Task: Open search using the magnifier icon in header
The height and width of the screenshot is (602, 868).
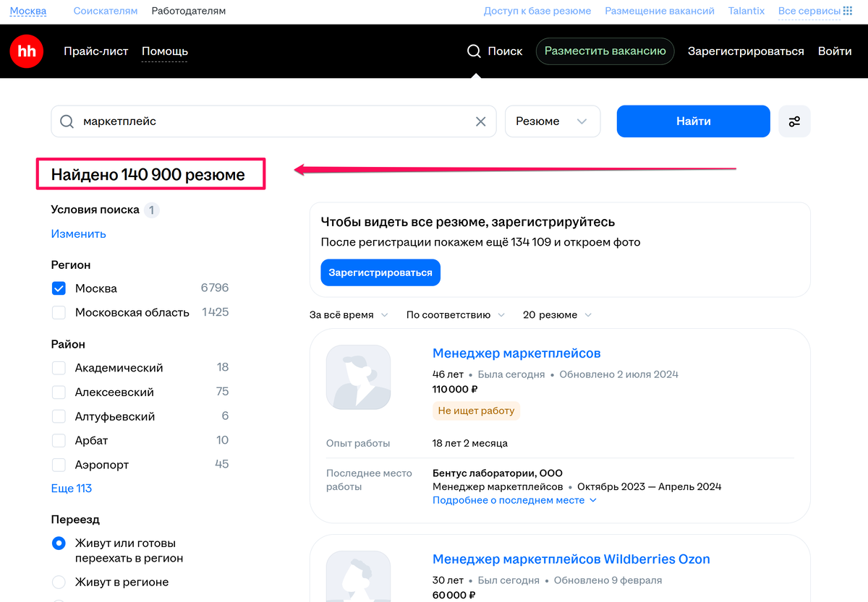Action: (x=475, y=51)
